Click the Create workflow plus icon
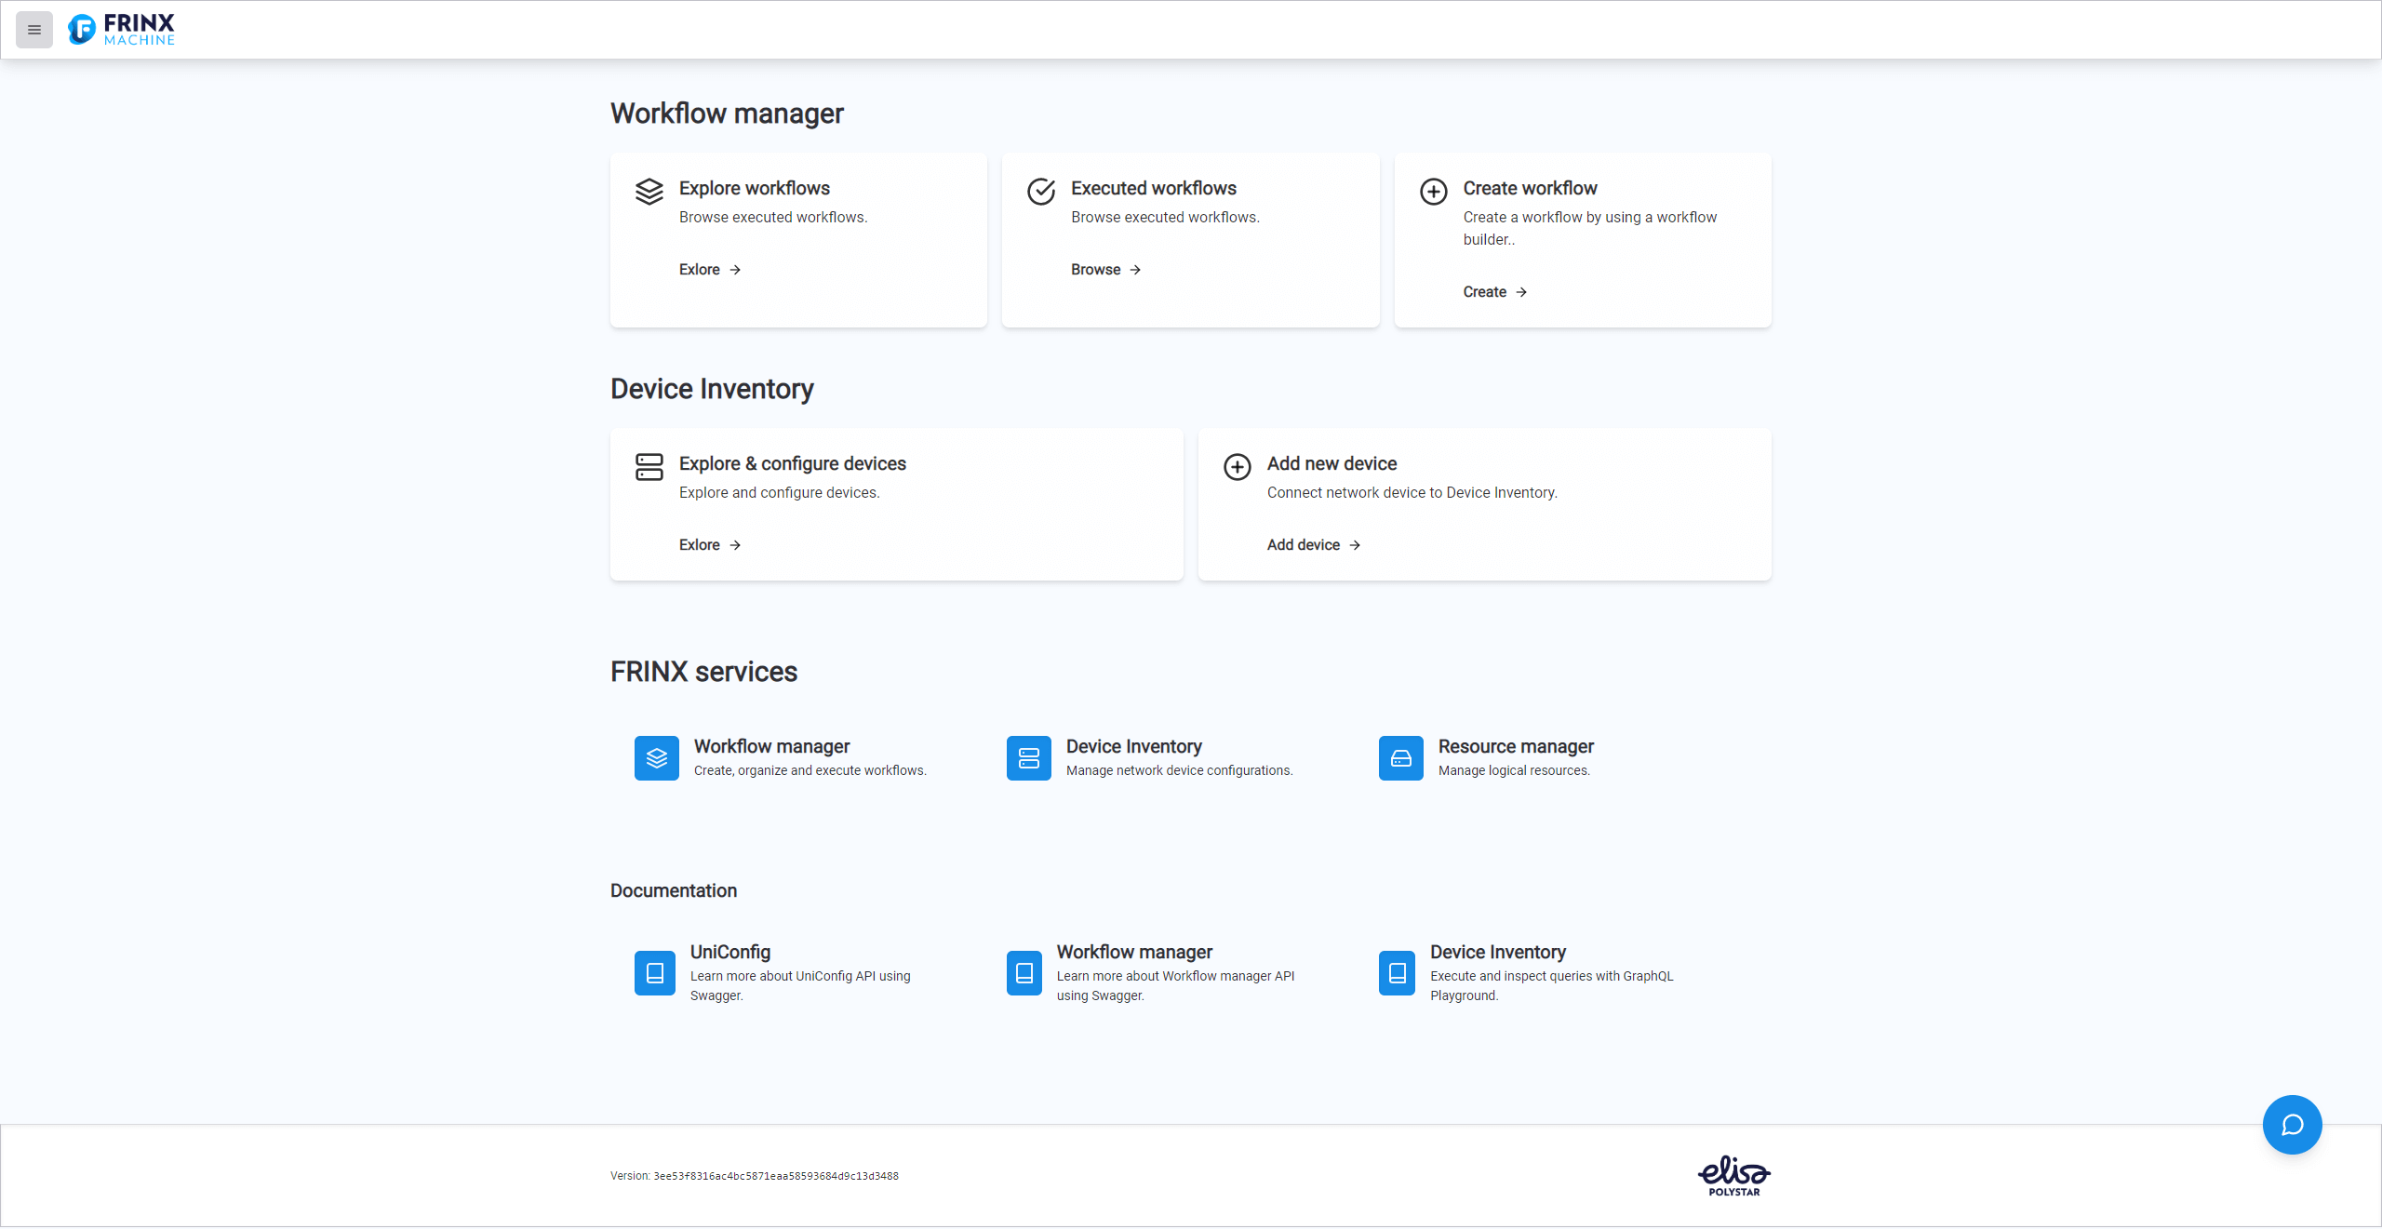2382x1229 pixels. (1432, 188)
